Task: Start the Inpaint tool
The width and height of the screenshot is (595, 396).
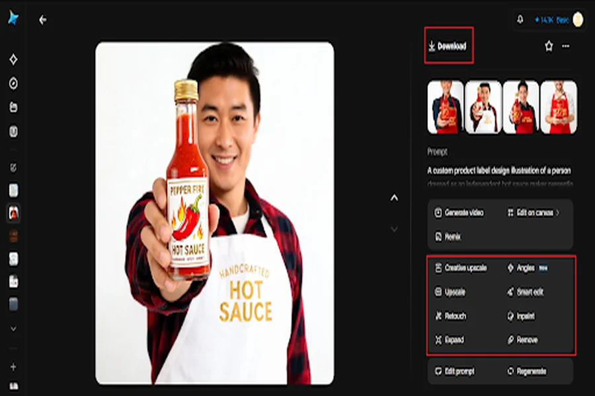Action: coord(521,316)
